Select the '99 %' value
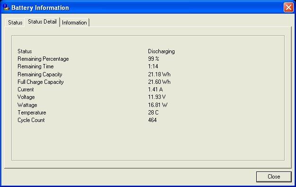Screen dimensions: 296x187 pyautogui.click(x=154, y=59)
